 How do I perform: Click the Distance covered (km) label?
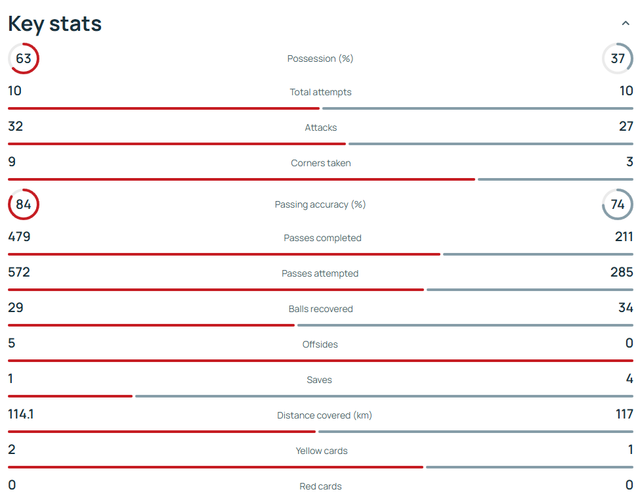(x=324, y=415)
